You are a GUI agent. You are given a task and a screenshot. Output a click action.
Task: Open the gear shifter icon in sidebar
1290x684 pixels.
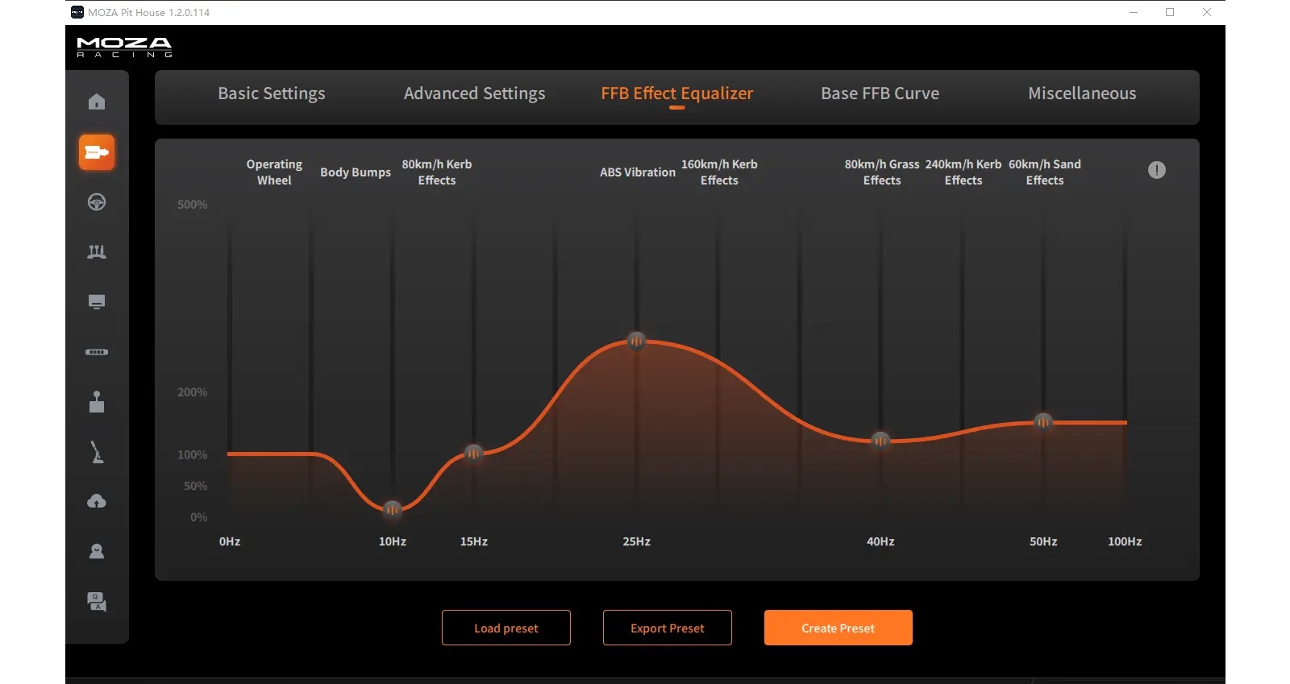tap(97, 402)
